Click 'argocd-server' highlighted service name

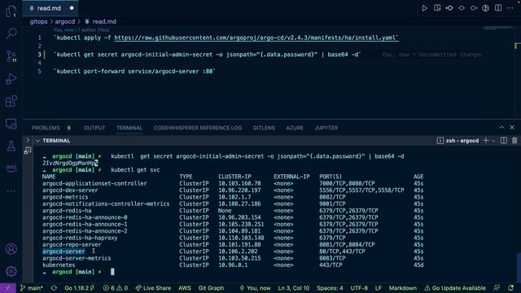click(63, 251)
